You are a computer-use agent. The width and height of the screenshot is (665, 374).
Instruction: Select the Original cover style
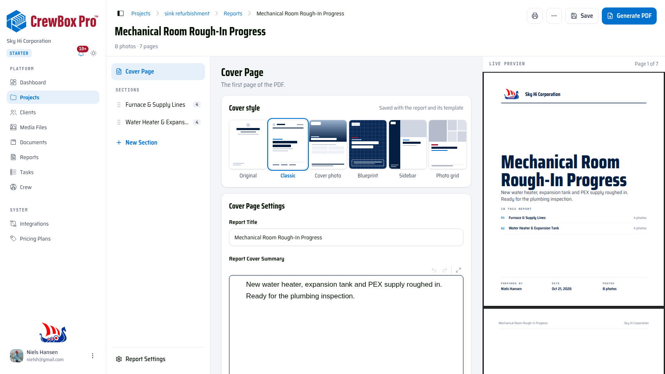click(x=248, y=149)
